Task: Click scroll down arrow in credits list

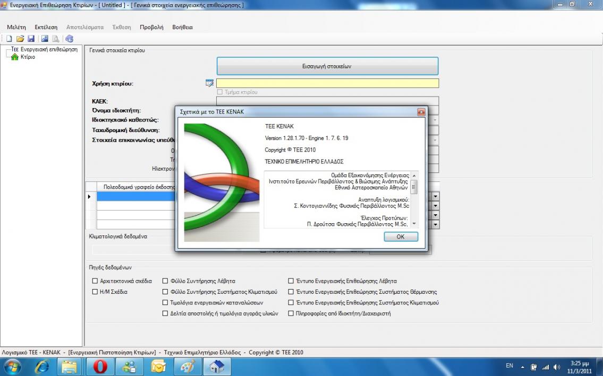Action: [x=414, y=223]
